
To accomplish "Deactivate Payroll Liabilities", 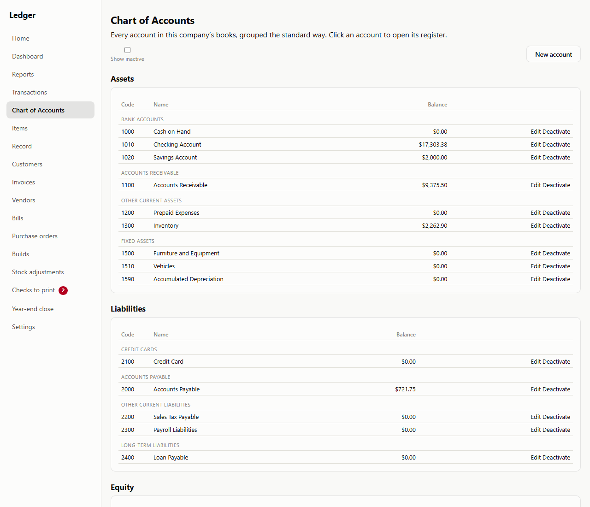I will [x=556, y=430].
